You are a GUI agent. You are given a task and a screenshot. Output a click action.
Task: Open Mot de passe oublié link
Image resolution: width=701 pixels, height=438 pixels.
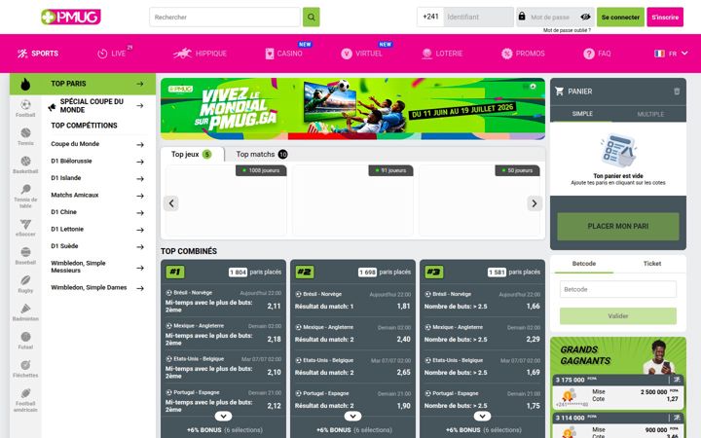coord(567,30)
